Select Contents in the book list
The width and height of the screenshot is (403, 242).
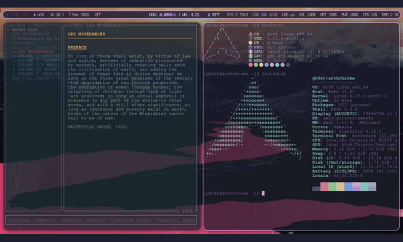[x=23, y=43]
